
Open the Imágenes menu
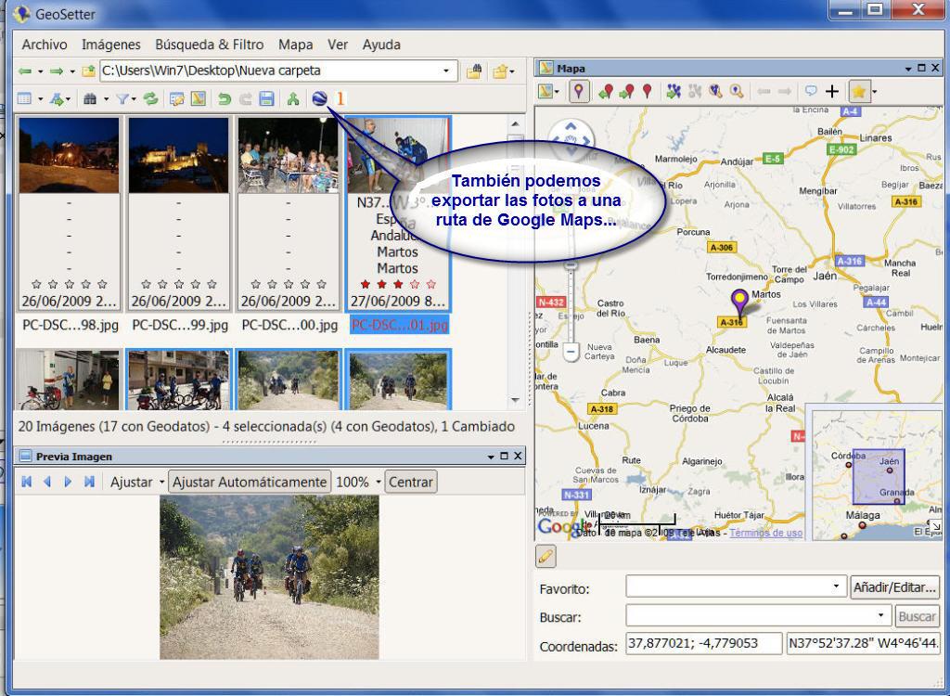pos(111,45)
